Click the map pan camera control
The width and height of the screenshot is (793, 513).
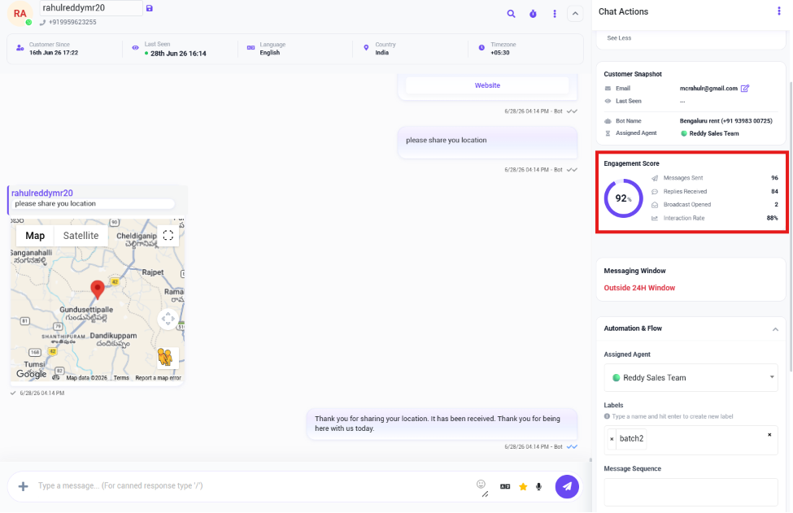point(168,319)
